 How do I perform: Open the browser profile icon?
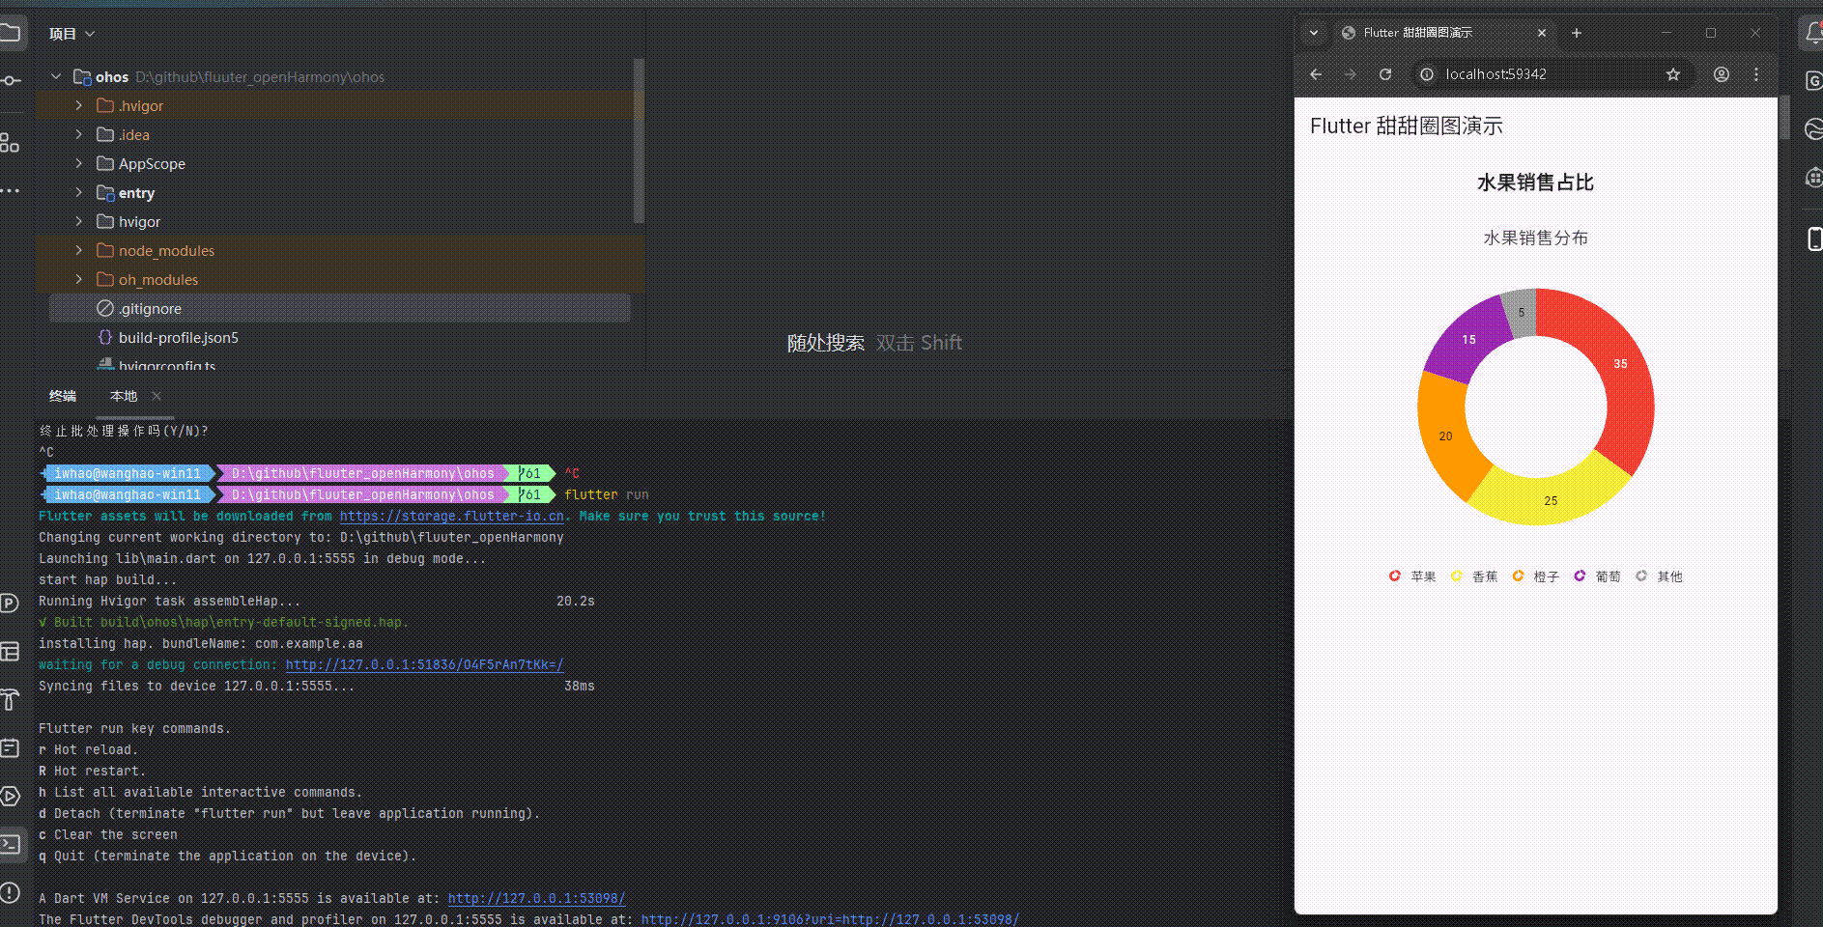coord(1722,74)
